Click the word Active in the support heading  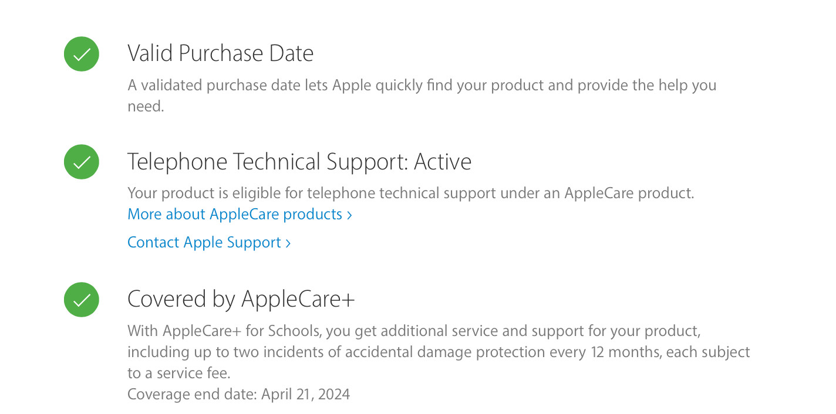(x=442, y=162)
